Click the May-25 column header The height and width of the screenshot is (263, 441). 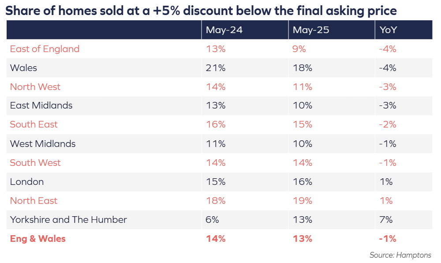pyautogui.click(x=310, y=30)
